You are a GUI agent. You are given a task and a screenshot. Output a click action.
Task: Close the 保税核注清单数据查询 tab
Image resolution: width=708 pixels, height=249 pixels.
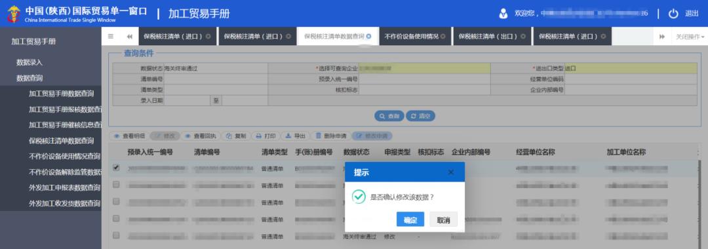[369, 37]
